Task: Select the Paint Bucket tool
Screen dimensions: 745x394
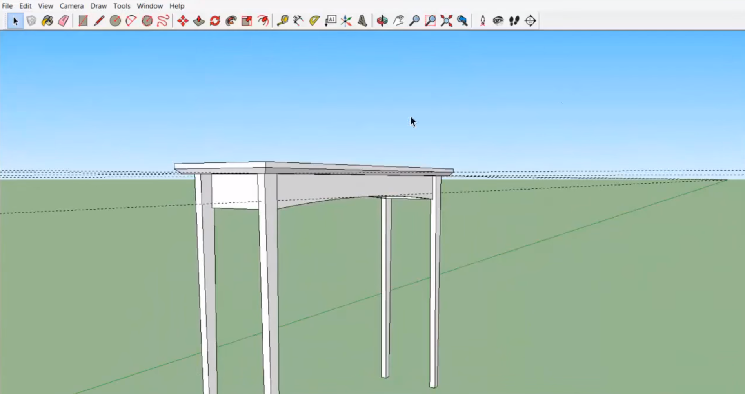Action: point(47,21)
